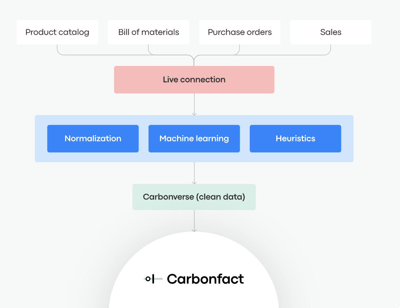The height and width of the screenshot is (308, 400).
Task: Click arrow below Live connection block
Action: click(194, 104)
